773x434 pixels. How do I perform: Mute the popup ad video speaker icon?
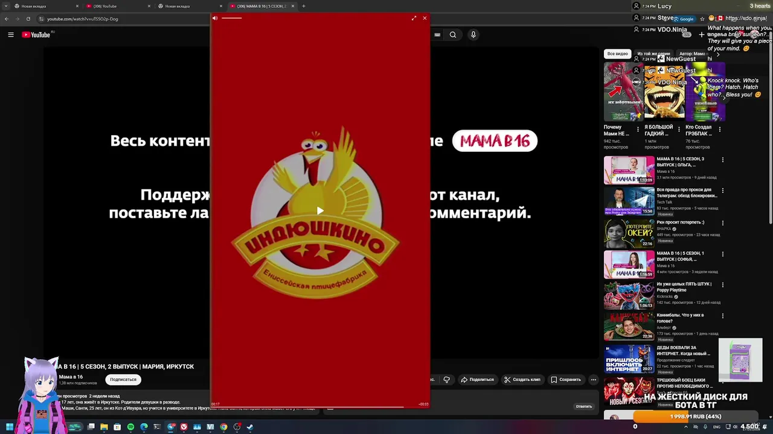214,18
